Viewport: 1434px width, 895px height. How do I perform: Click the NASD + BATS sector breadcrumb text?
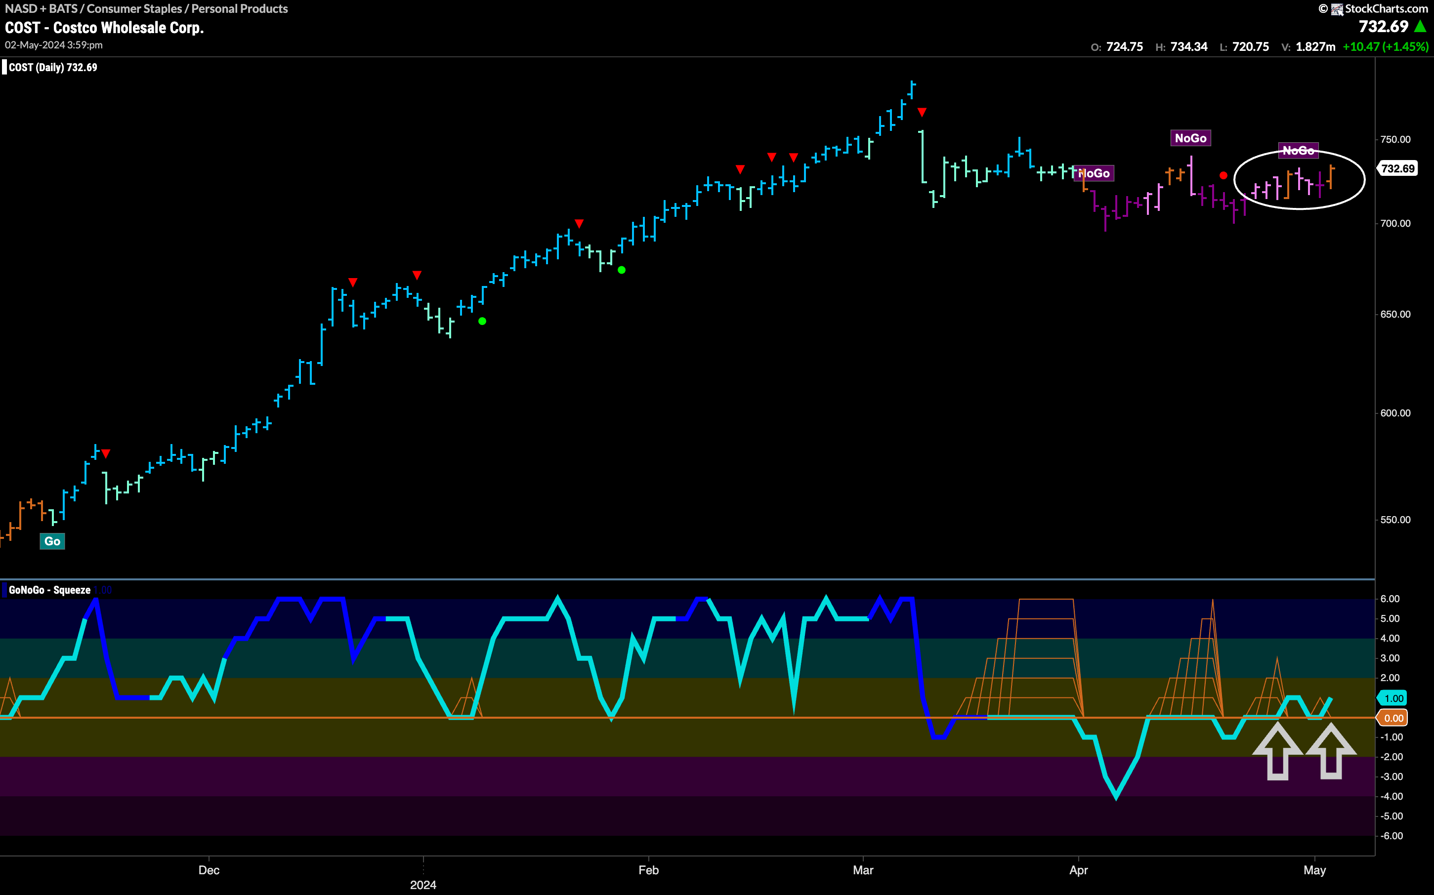146,8
